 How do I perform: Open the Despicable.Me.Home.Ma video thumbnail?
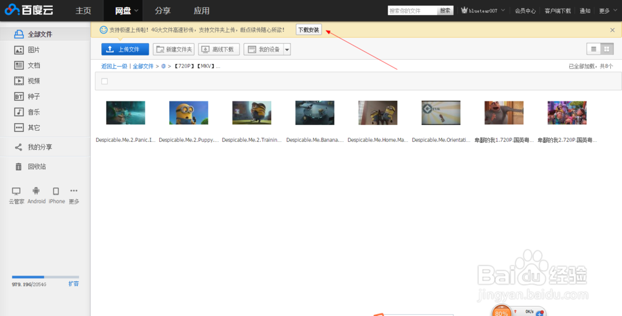(x=378, y=113)
